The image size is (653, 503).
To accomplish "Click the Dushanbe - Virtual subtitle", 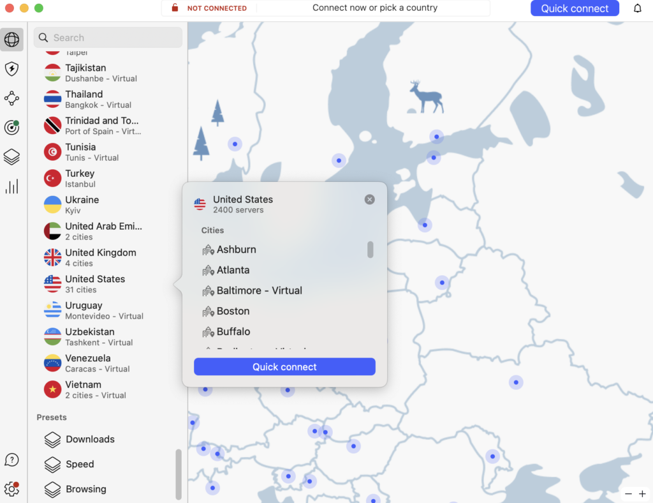I will [101, 79].
